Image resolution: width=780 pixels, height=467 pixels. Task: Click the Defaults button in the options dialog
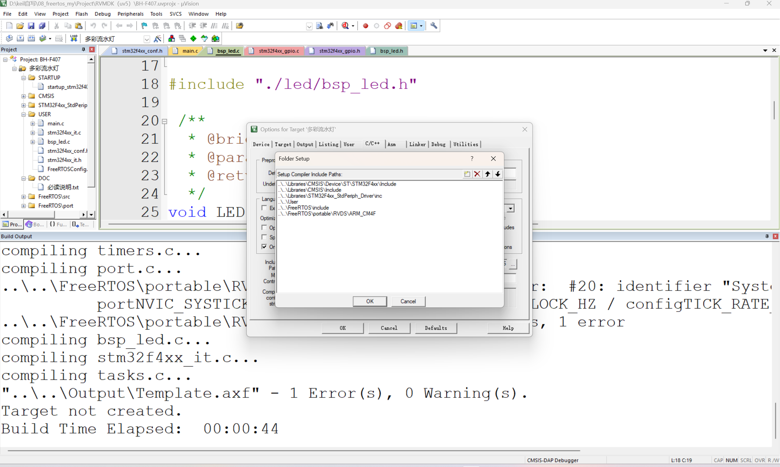(436, 328)
